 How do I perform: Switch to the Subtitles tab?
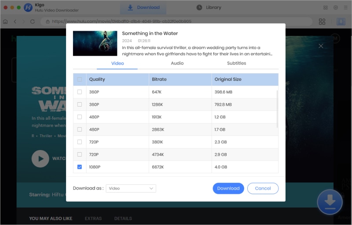coord(236,63)
